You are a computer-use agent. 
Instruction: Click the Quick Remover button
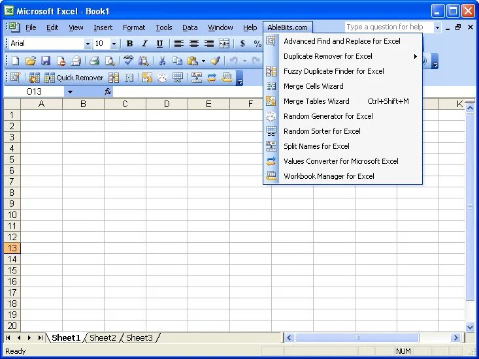[x=74, y=78]
